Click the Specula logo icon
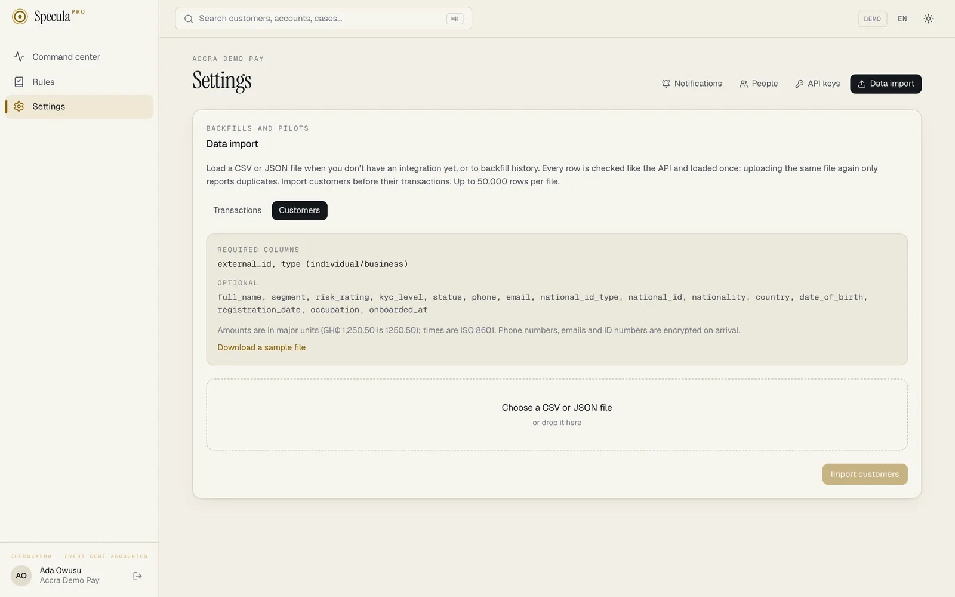Screen dimensions: 955x597 20,17
